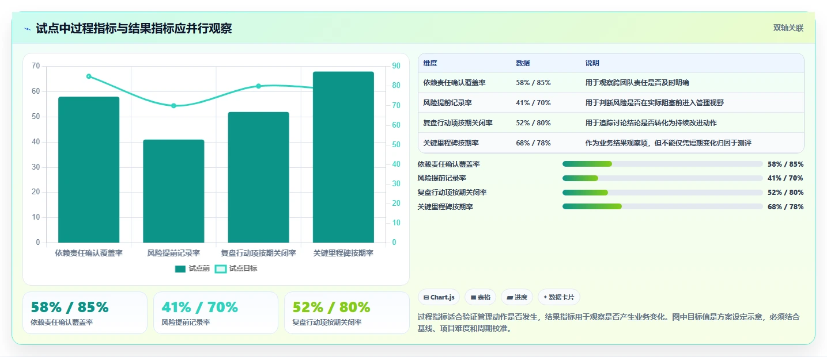
Task: Click the 依赖责任确认覆盖率 progress bar
Action: click(663, 164)
